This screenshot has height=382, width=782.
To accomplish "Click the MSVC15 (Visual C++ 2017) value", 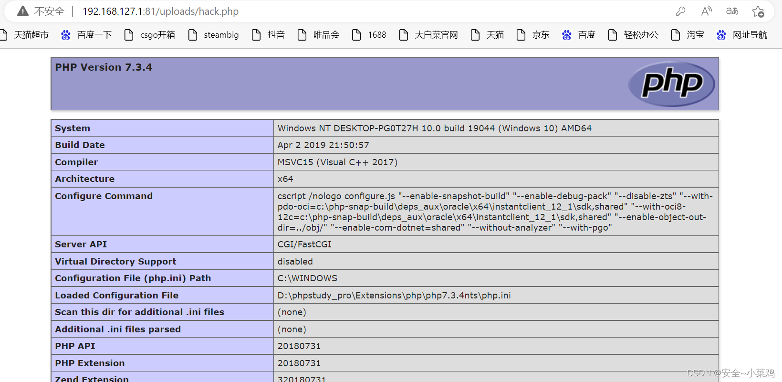I will coord(337,162).
